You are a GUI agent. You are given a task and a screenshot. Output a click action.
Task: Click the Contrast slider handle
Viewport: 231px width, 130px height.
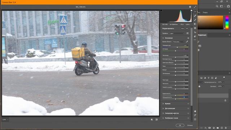175,61
